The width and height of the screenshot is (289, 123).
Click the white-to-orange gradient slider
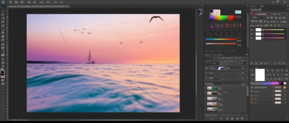pos(221,44)
